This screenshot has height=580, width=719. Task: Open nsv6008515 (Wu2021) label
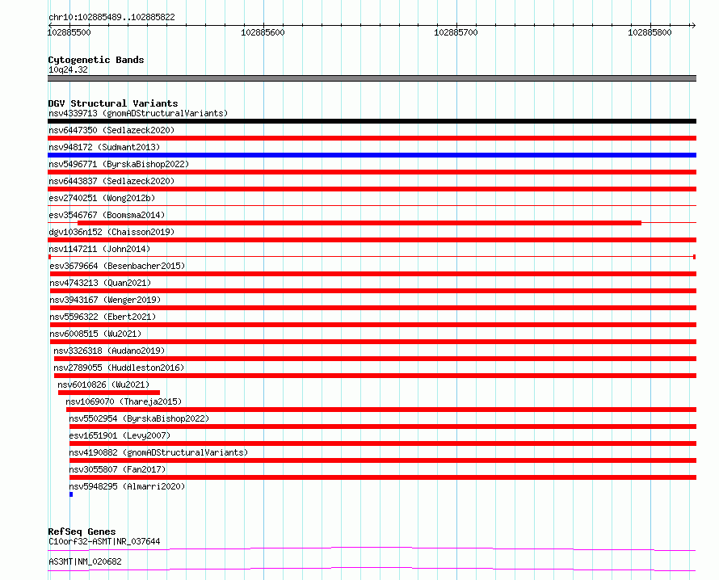pyautogui.click(x=95, y=334)
